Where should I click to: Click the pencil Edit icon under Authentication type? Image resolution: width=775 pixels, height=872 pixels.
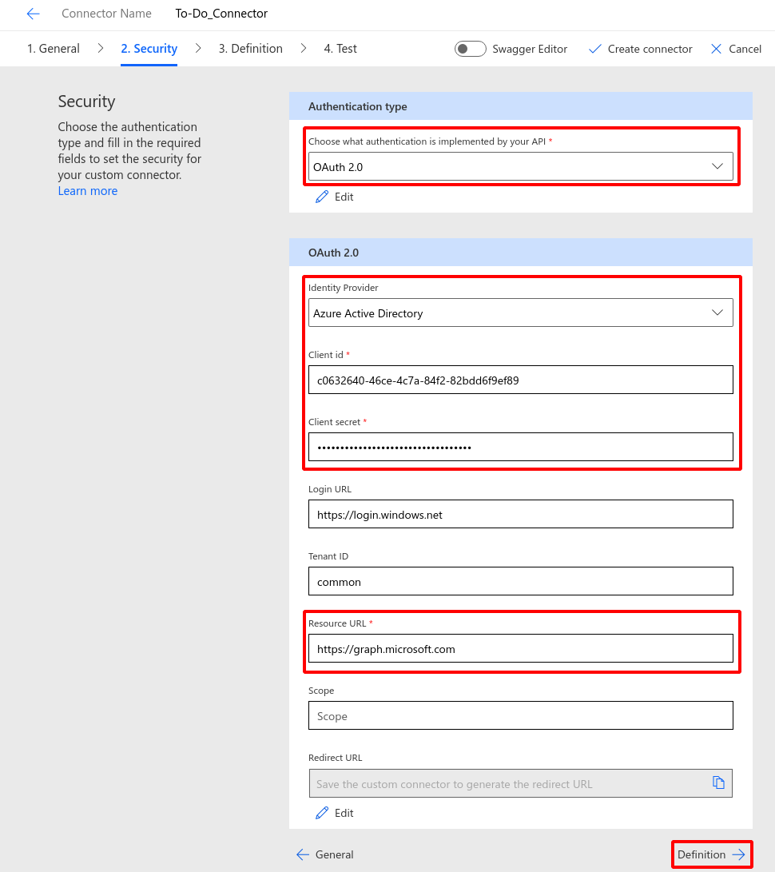click(322, 197)
